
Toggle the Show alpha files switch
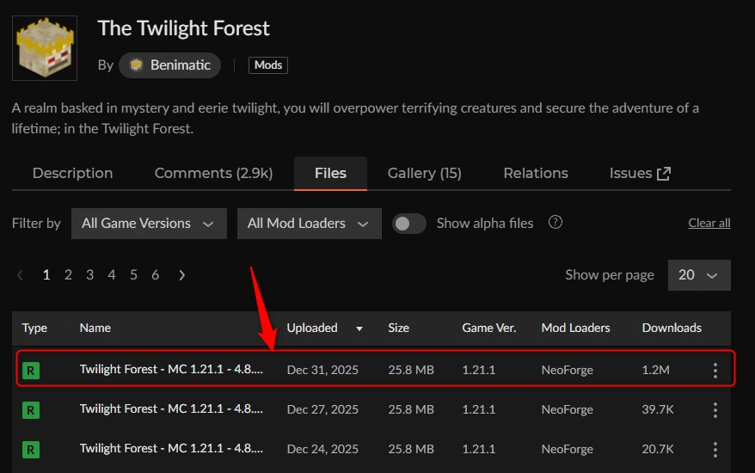coord(408,224)
